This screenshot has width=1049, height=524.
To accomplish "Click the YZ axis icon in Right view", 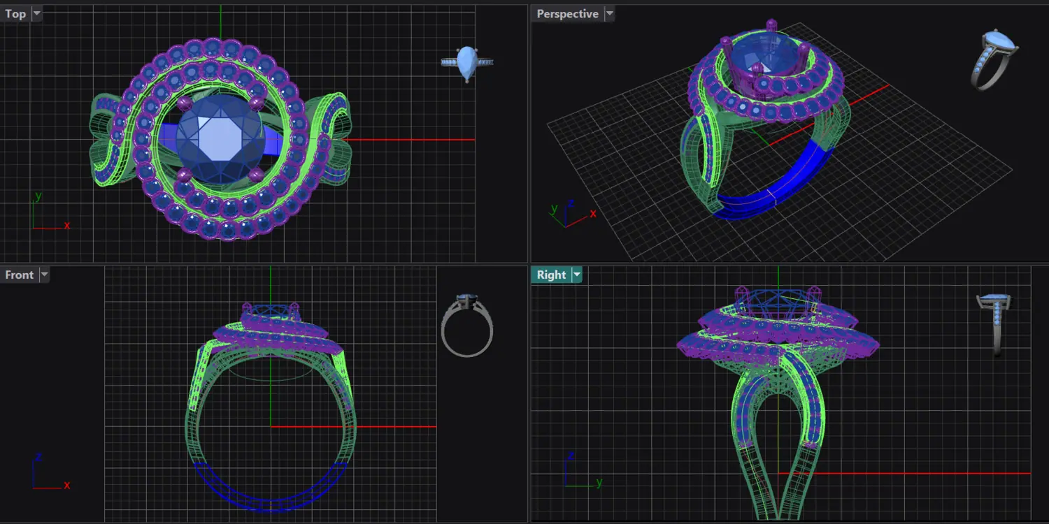I will (583, 470).
